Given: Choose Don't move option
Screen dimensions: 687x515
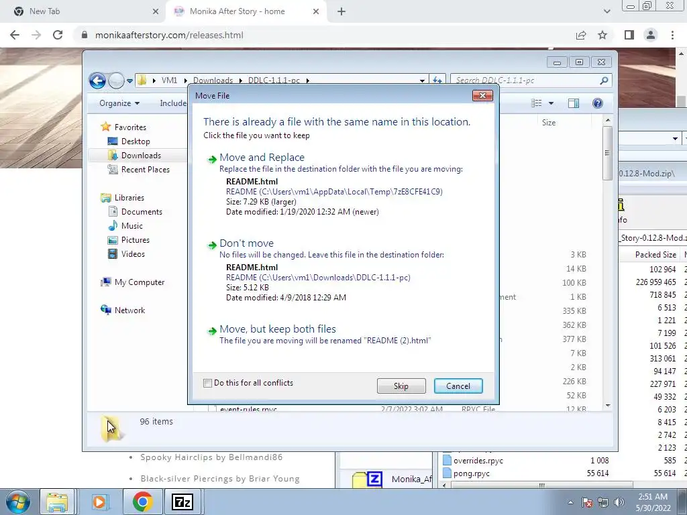Looking at the screenshot, I should pyautogui.click(x=246, y=243).
